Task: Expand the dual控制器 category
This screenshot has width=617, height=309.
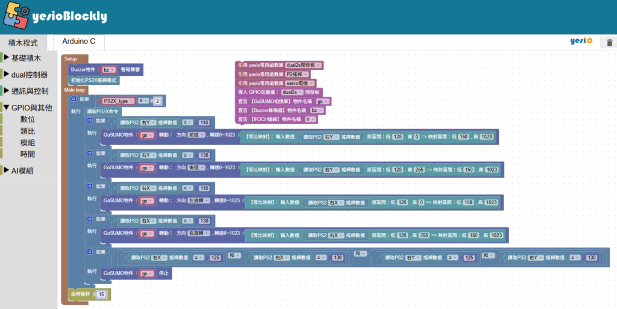Action: tap(29, 75)
